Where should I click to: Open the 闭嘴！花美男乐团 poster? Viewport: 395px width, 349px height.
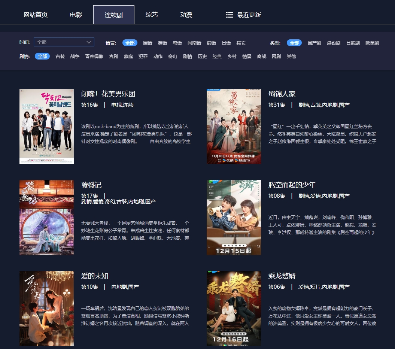tap(46, 127)
